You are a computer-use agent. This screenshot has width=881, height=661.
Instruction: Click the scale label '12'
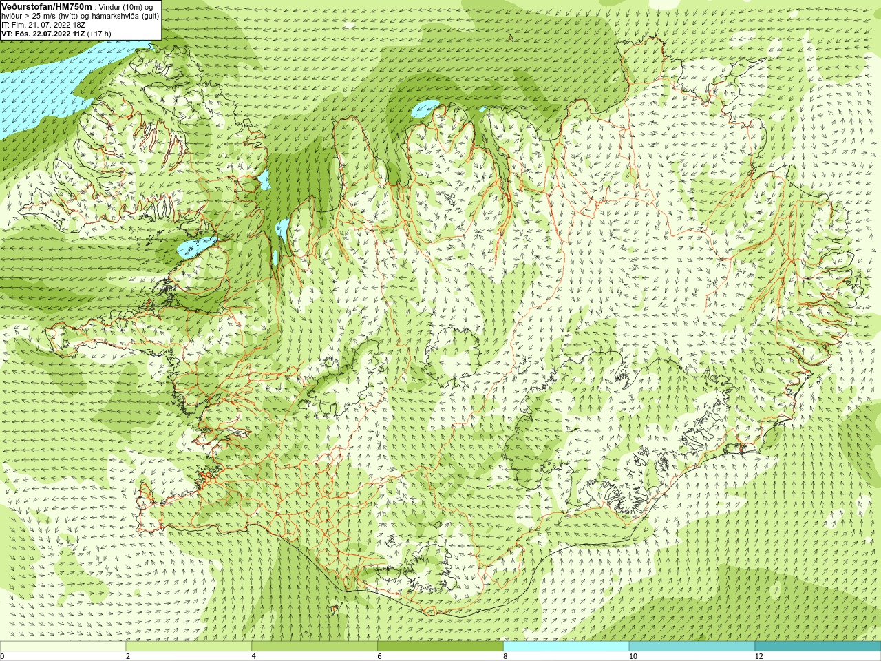click(759, 656)
